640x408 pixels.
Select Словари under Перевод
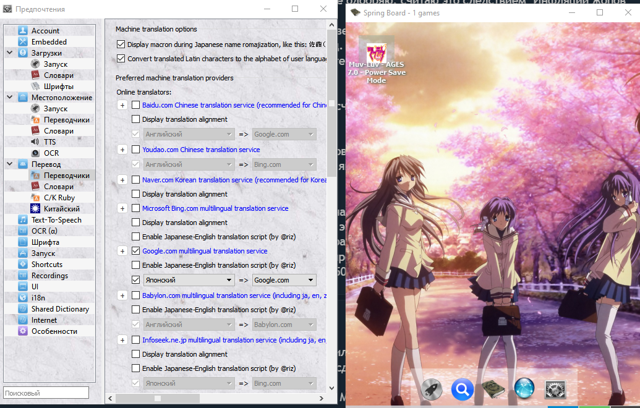pos(59,187)
